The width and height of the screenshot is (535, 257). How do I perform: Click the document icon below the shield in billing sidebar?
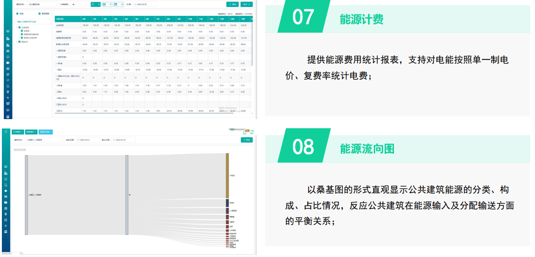(8, 86)
